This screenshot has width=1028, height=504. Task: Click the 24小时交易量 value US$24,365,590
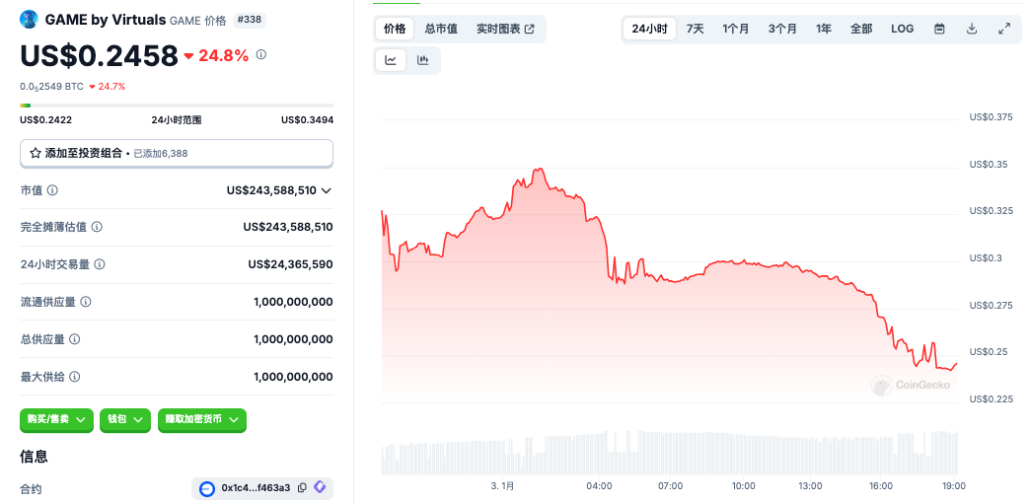290,264
